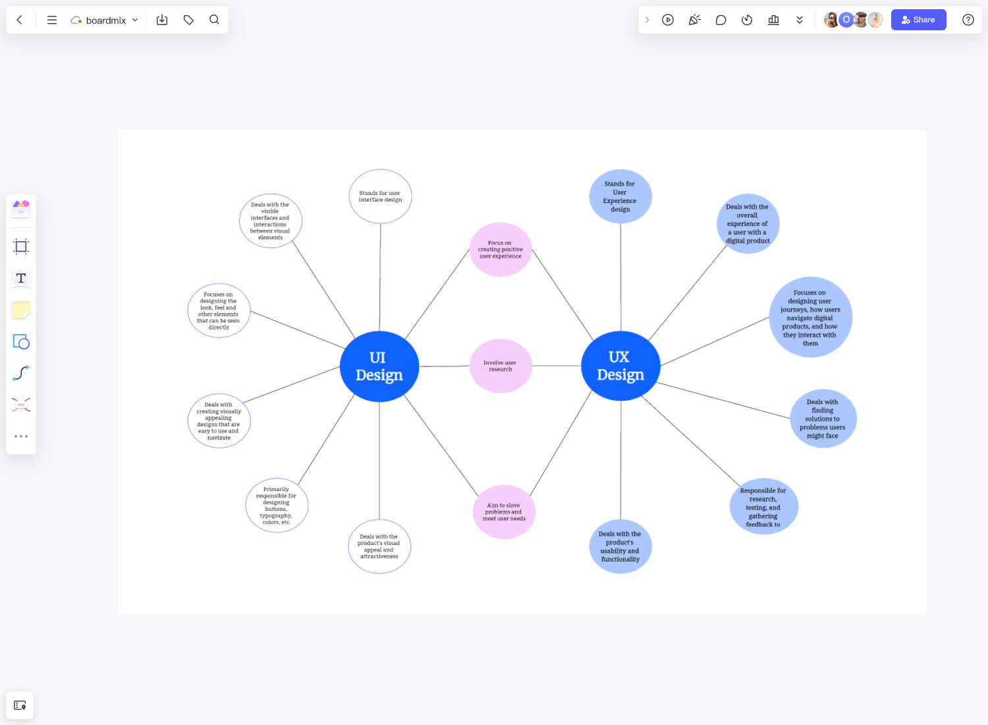The width and height of the screenshot is (988, 725).
Task: Select the Frame tool
Action: [x=21, y=246]
